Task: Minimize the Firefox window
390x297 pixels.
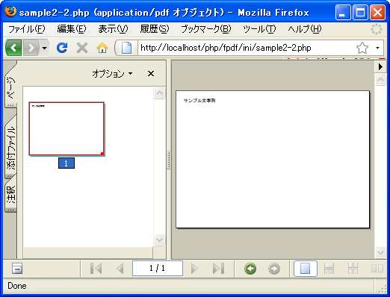Action: click(343, 12)
